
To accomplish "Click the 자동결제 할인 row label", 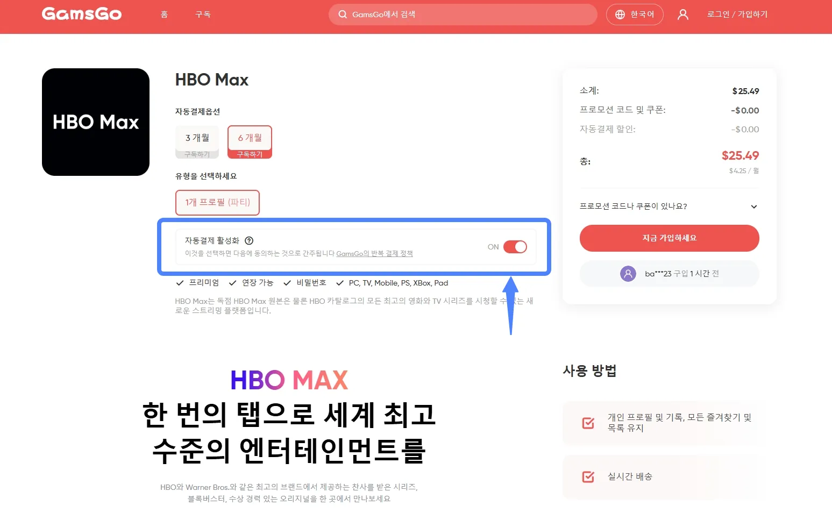I will coord(608,130).
